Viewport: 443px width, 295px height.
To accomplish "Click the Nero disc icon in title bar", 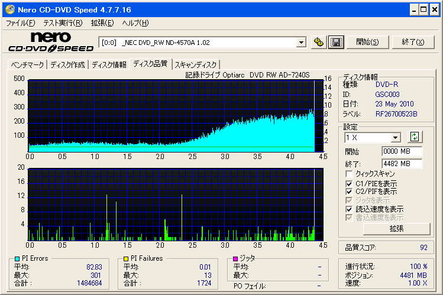I will [x=10, y=9].
